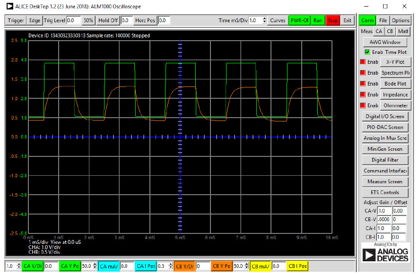Enable the Ohmmeter red checkbox
Image resolution: width=419 pixels, height=275 pixels.
click(363, 105)
